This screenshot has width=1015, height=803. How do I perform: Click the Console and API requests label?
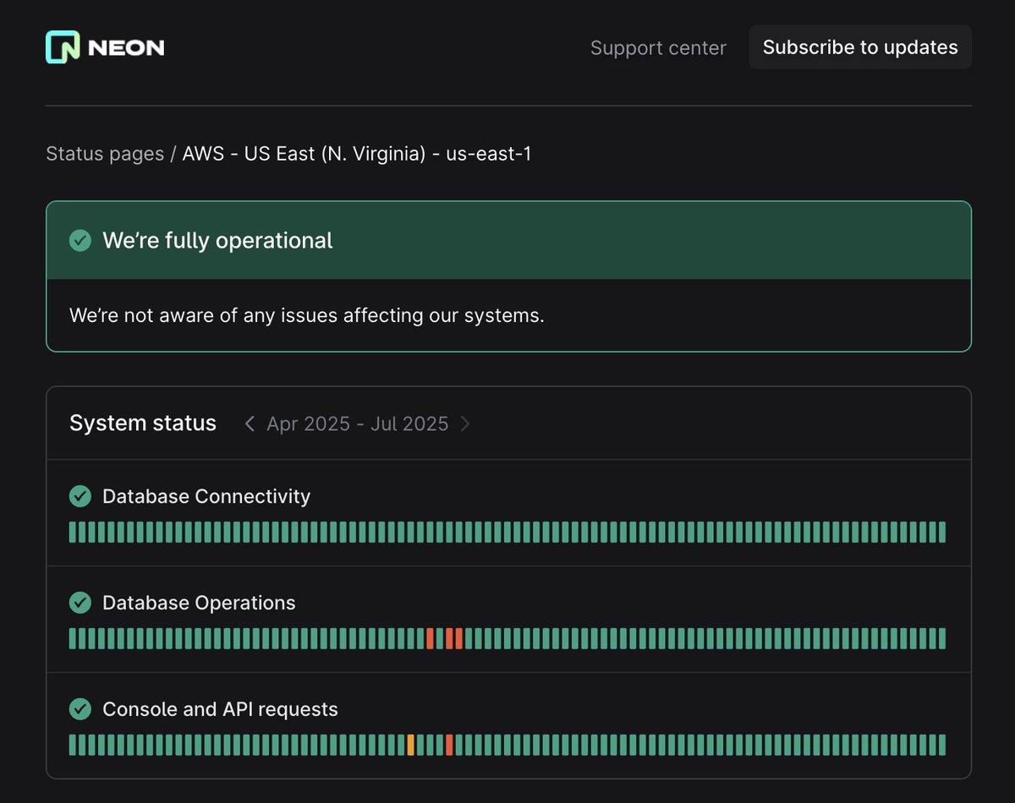pos(220,709)
